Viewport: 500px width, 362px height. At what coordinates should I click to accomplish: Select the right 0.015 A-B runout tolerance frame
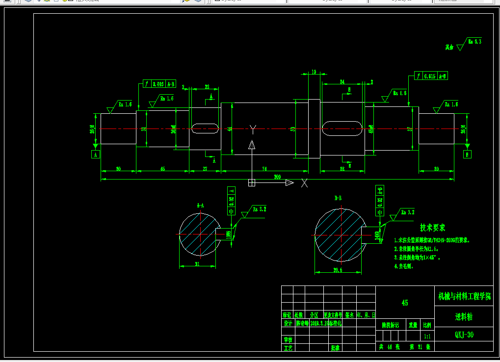click(x=431, y=76)
